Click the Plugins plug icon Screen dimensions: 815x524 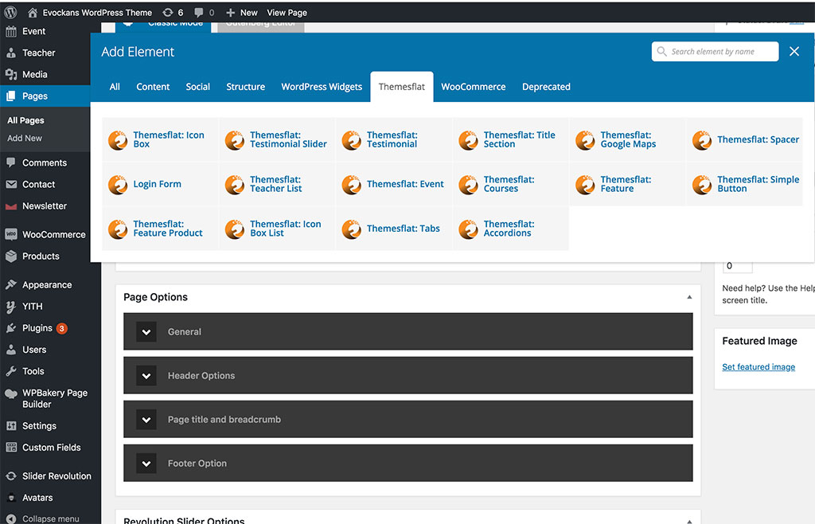pyautogui.click(x=11, y=328)
